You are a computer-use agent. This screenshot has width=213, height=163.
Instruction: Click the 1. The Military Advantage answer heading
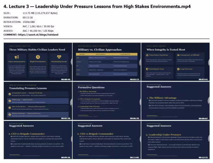(161, 98)
